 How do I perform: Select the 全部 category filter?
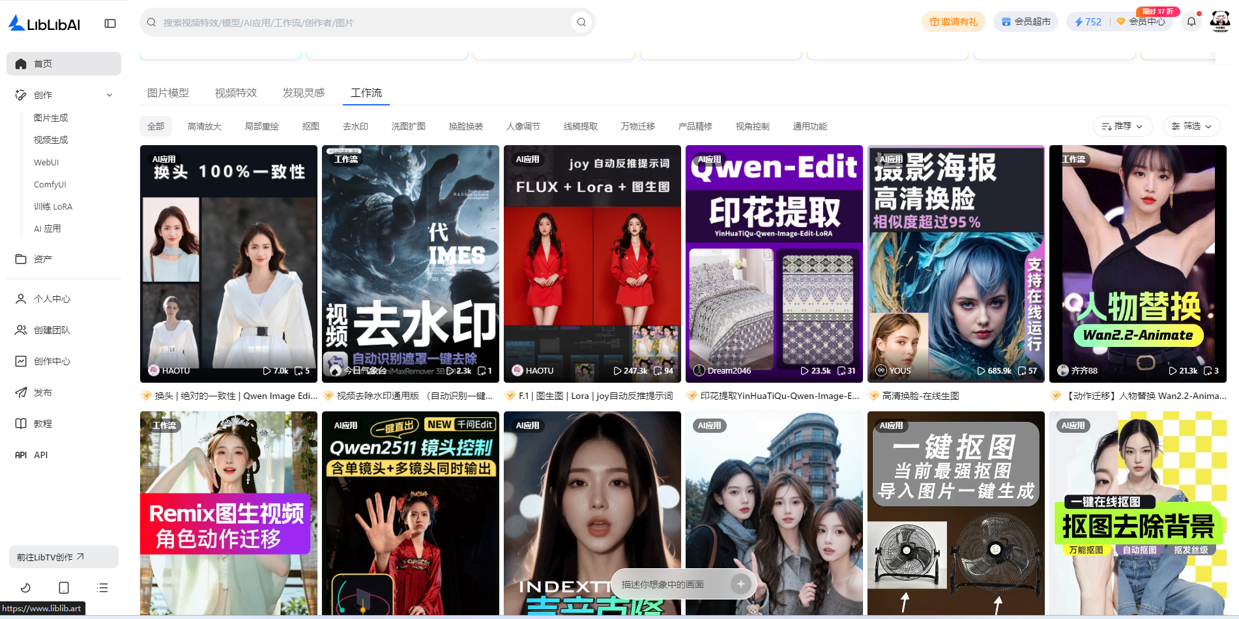point(156,126)
